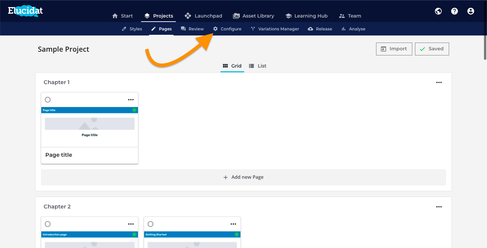Open Variations Manager
Screen dimensions: 487x248
point(275,29)
